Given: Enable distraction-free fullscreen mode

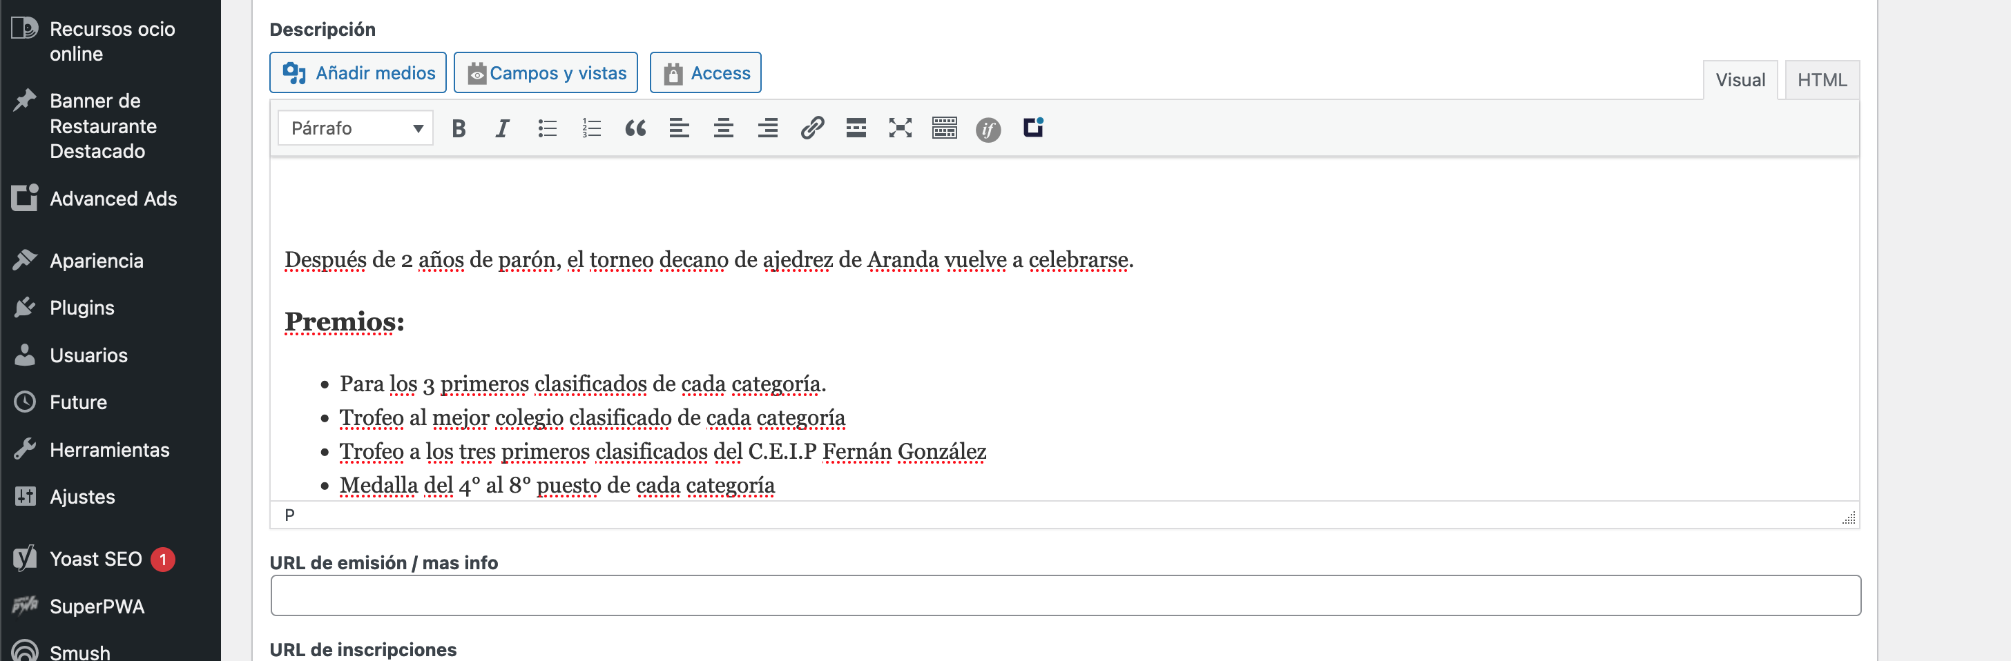Looking at the screenshot, I should point(900,128).
